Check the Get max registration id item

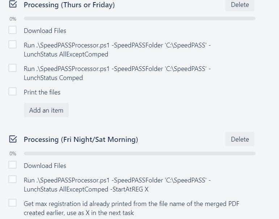pos(13,203)
